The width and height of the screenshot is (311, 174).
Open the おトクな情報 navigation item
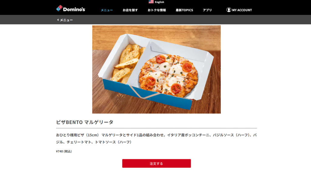coord(157,10)
